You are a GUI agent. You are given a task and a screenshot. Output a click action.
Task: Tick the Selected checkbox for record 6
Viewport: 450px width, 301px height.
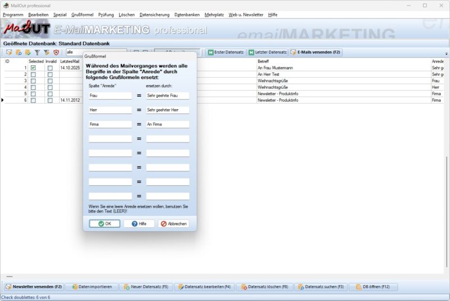[33, 100]
